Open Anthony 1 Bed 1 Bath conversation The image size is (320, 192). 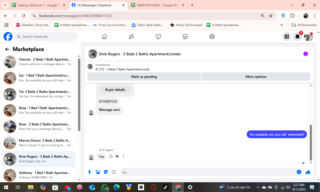pyautogui.click(x=39, y=175)
